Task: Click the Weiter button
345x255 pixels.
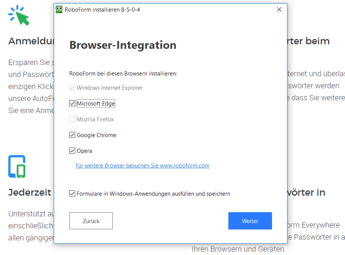Action: coord(250,221)
